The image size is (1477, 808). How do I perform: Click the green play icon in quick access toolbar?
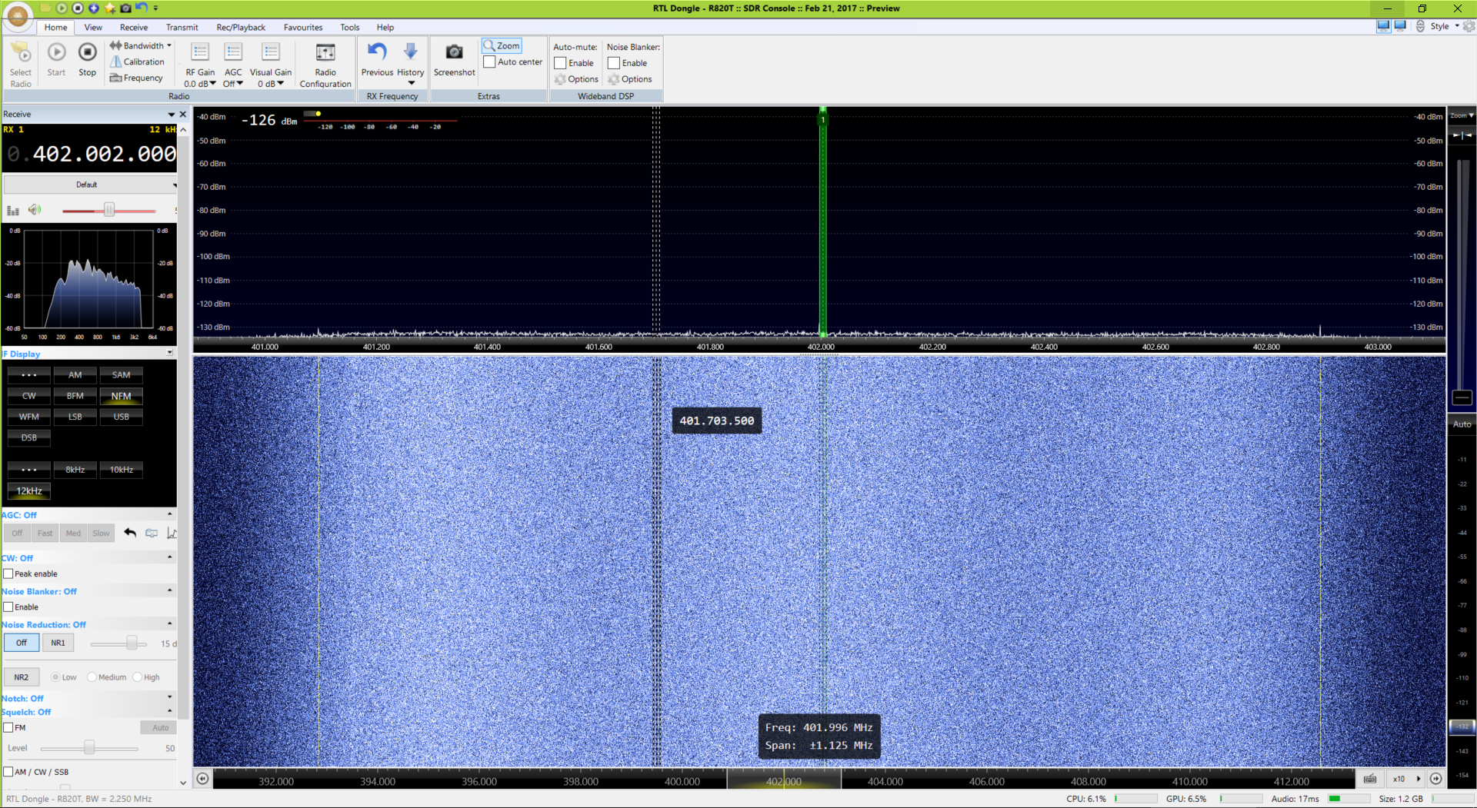point(62,8)
